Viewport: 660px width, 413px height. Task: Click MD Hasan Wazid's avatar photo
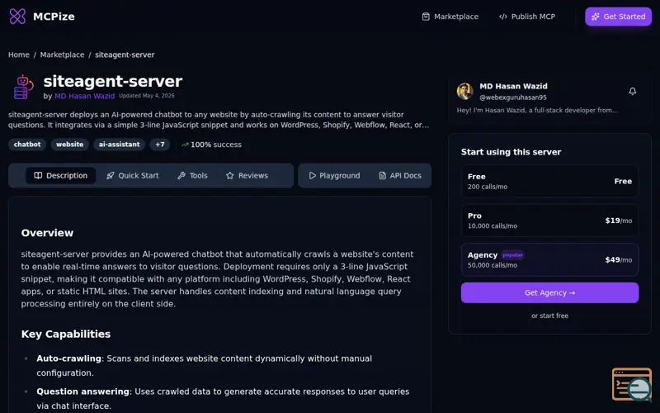(x=465, y=91)
